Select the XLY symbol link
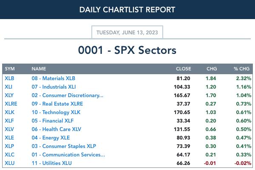Viewport: 255px width, 170px height. coord(9,95)
